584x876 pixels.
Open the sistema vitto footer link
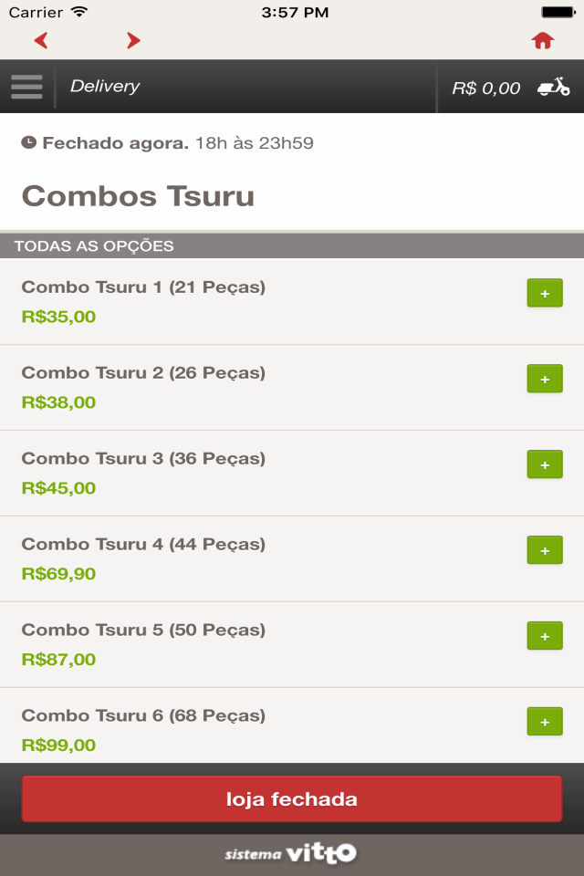[290, 853]
